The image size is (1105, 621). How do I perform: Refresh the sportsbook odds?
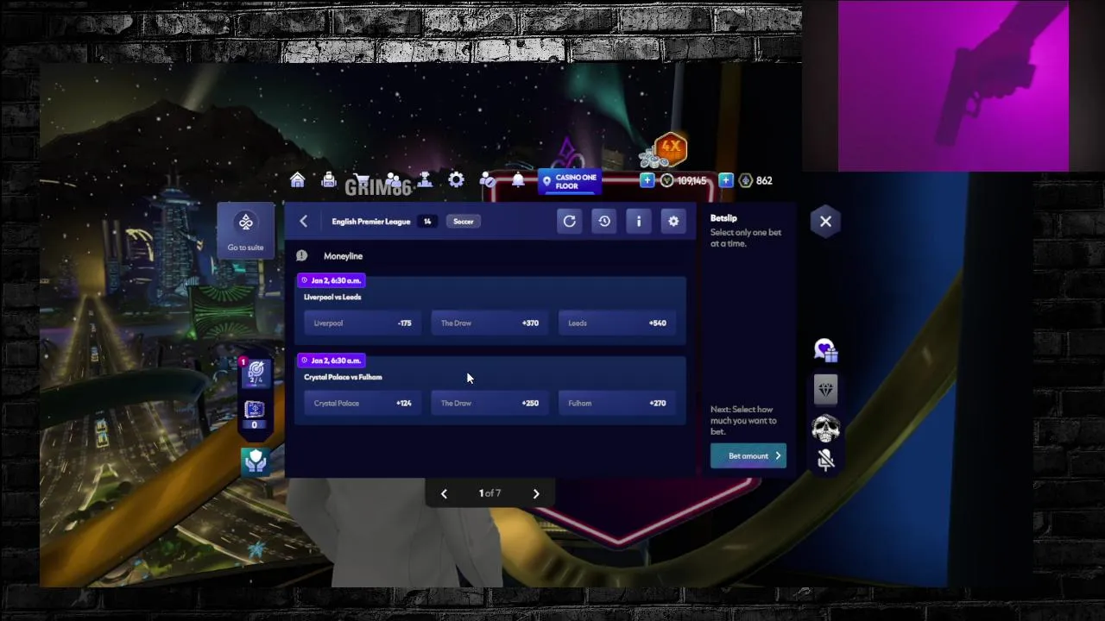coord(570,222)
